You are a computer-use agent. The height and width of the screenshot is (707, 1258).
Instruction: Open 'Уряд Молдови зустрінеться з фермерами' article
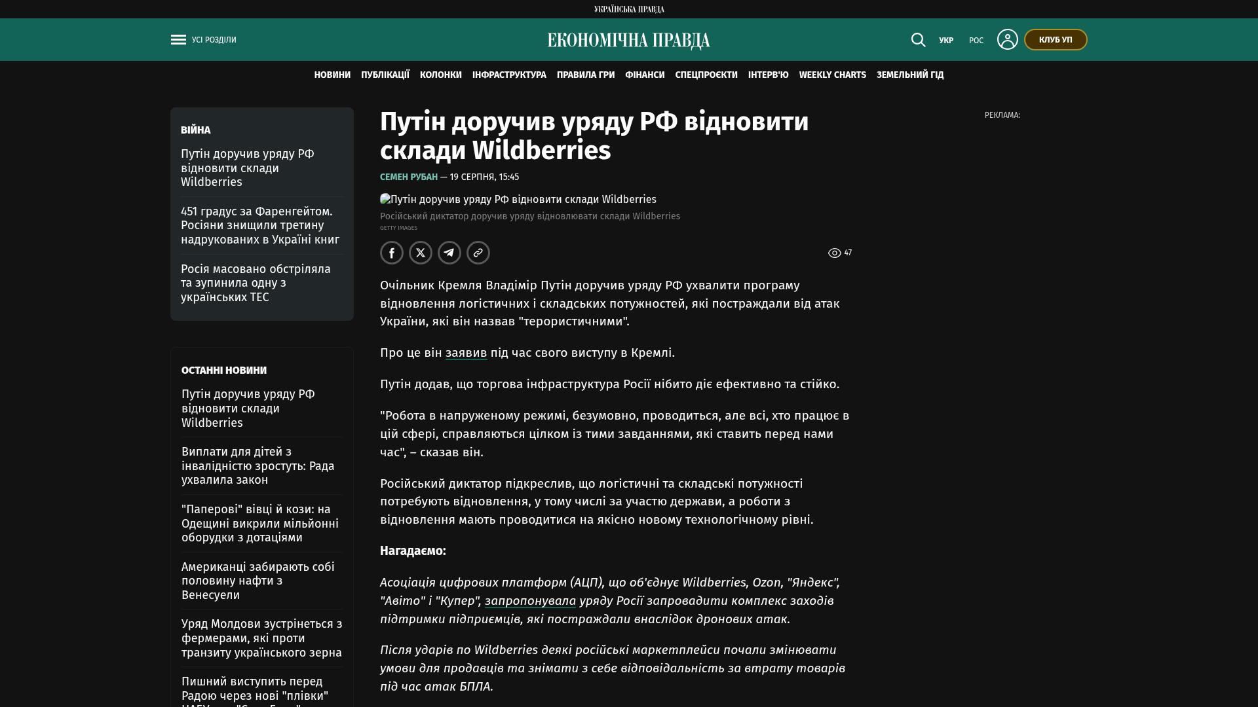point(262,638)
